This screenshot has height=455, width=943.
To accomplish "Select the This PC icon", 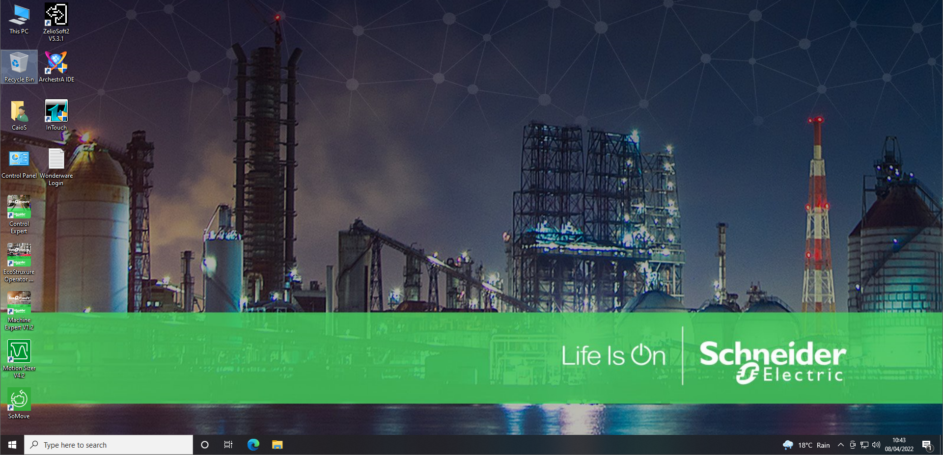I will tap(19, 20).
